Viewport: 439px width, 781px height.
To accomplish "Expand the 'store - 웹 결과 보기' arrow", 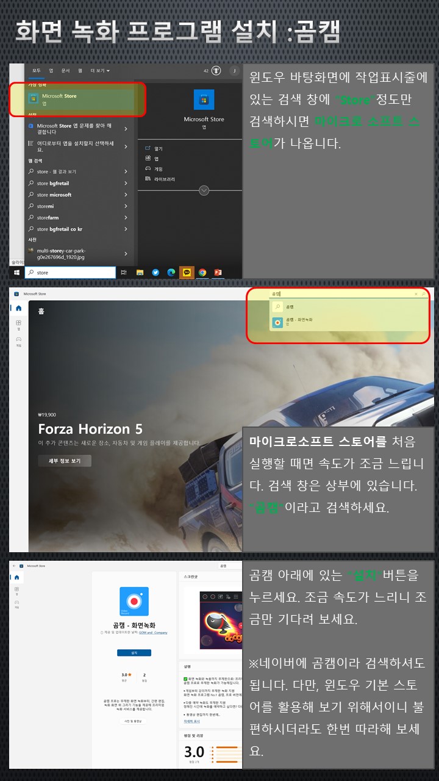I will 126,172.
